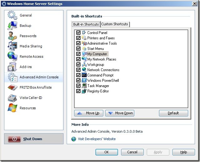Viewport: 200px width, 162px height.
Task: Click the Registry Editor icon
Action: tap(84, 91)
